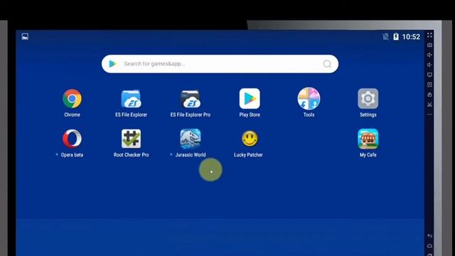
Task: Click the scissors screenshot icon in sidebar
Action: click(429, 105)
